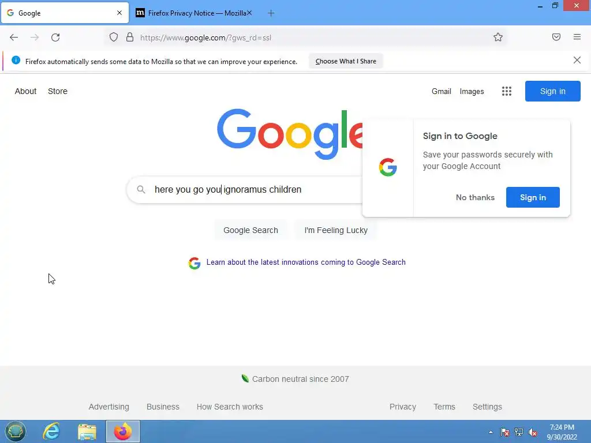Viewport: 591px width, 443px height.
Task: Click Choose What I Share button
Action: coord(346,61)
